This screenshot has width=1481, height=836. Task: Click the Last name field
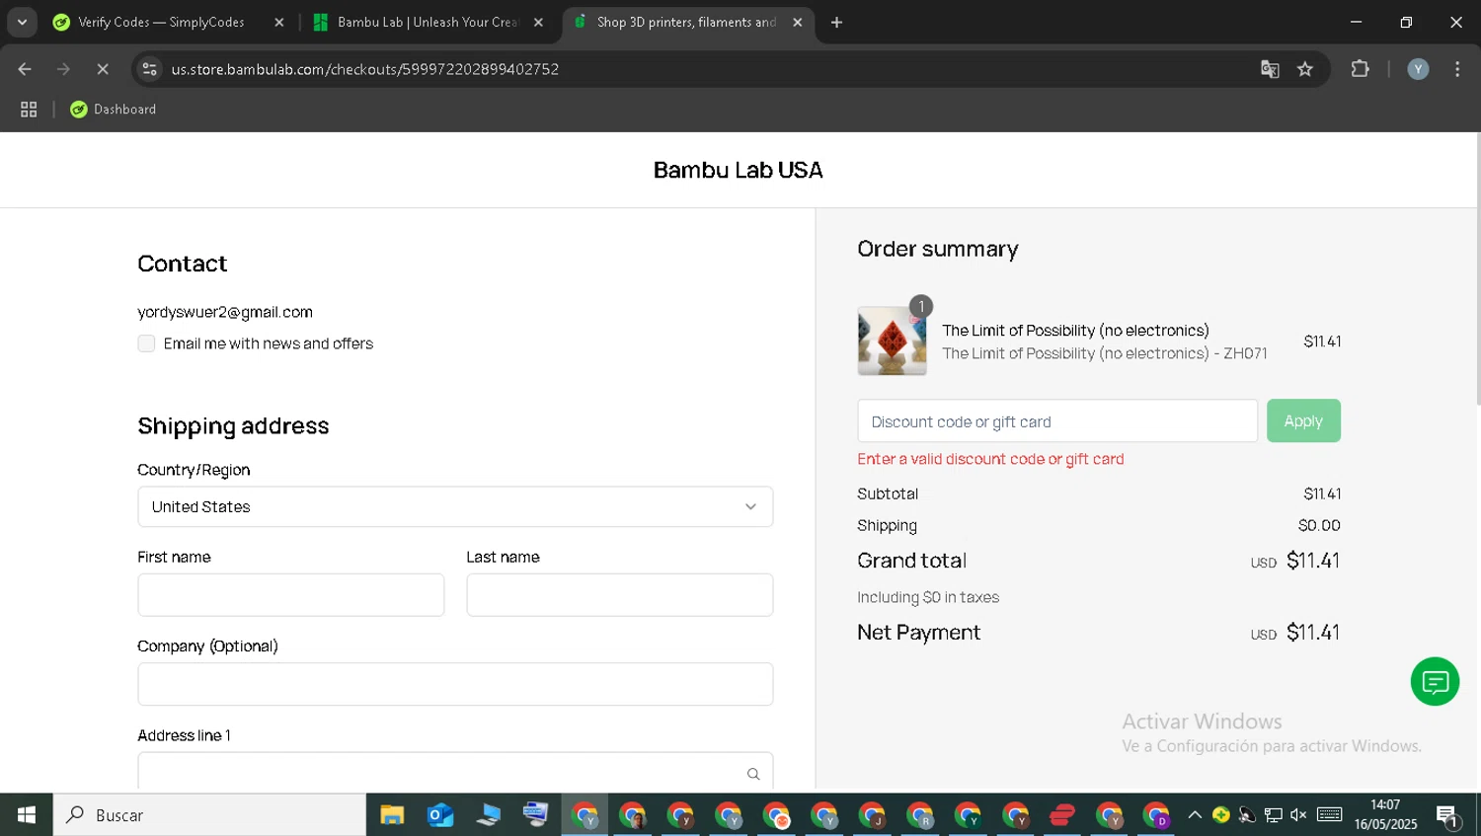click(620, 595)
